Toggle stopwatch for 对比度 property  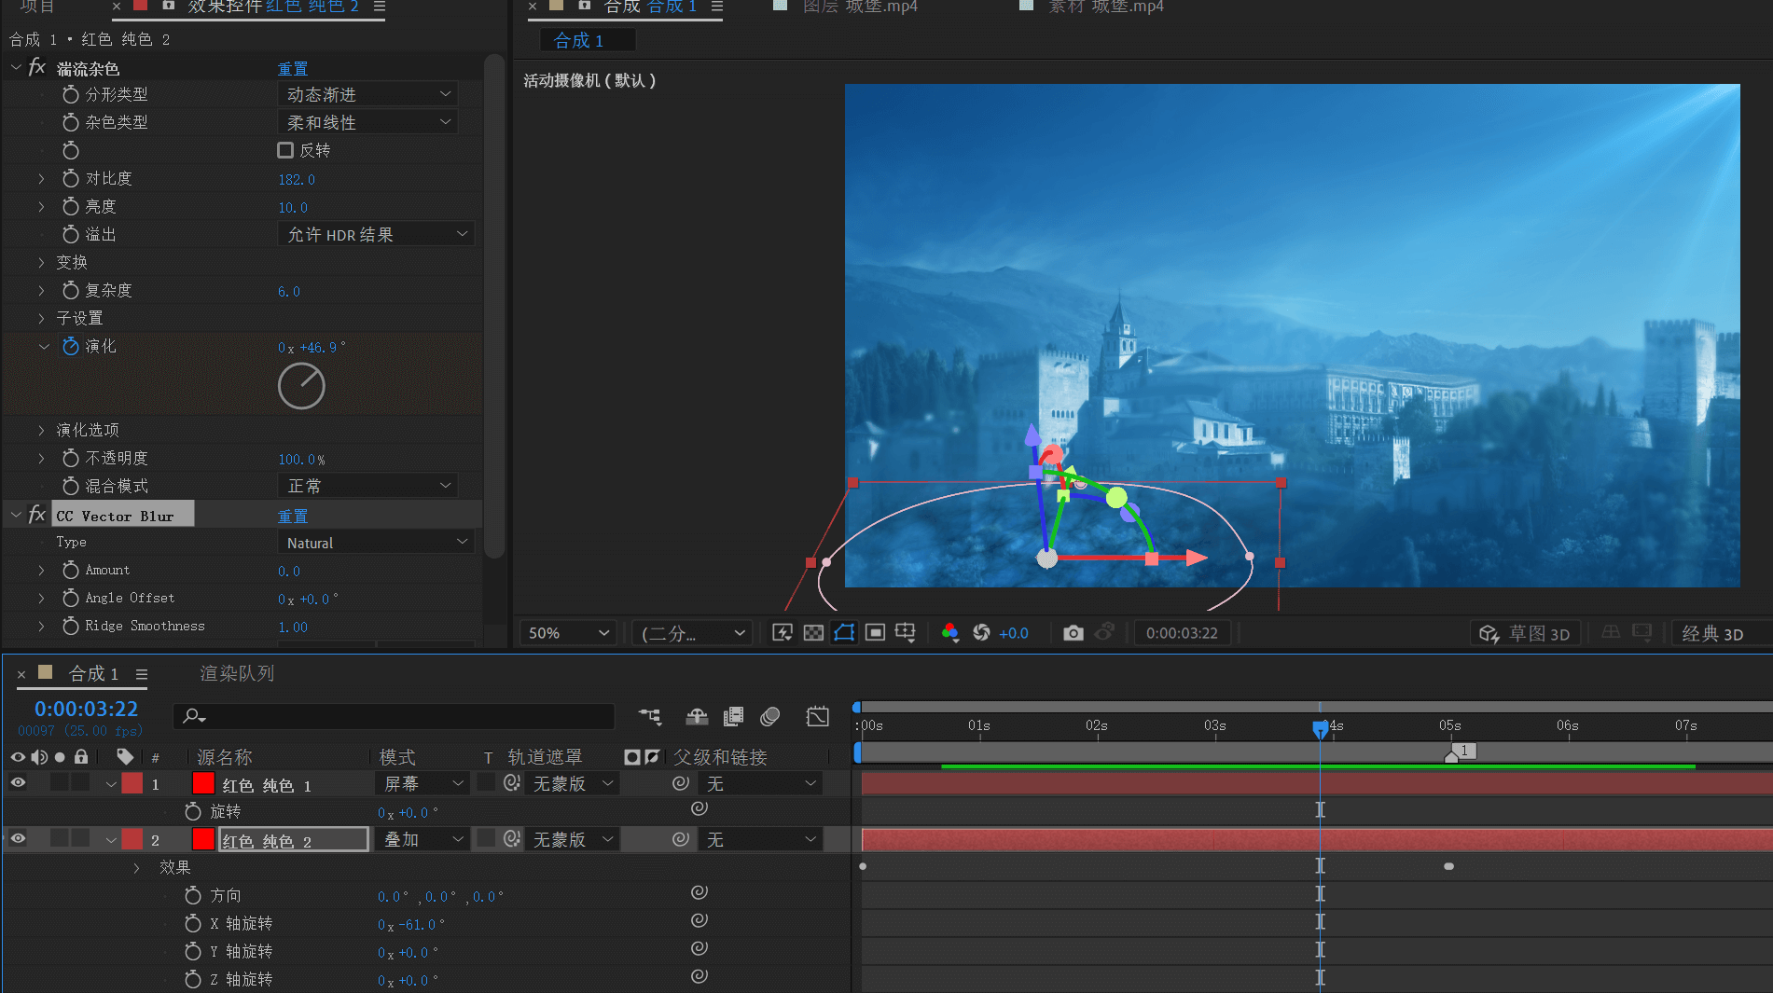(71, 178)
